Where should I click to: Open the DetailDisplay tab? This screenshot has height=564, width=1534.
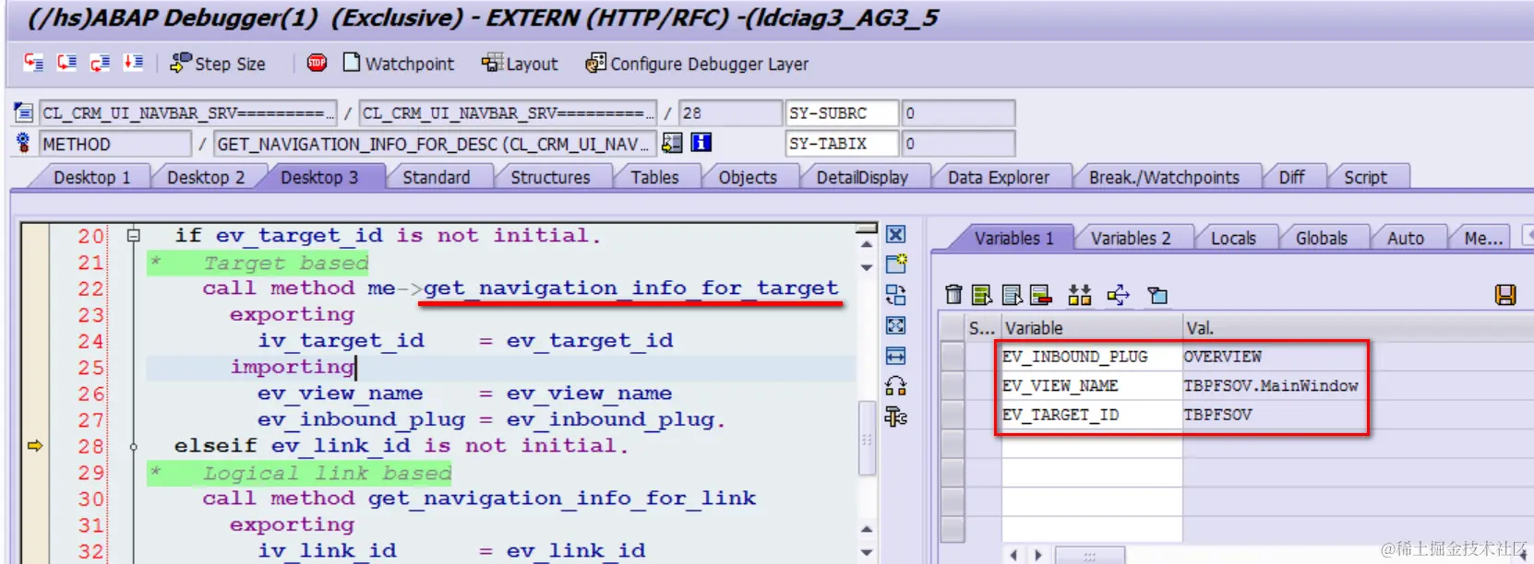click(x=862, y=177)
